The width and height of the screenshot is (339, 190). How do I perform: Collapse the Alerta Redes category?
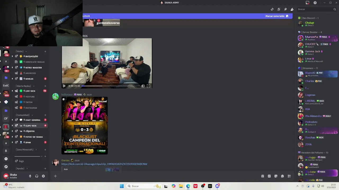25,86
